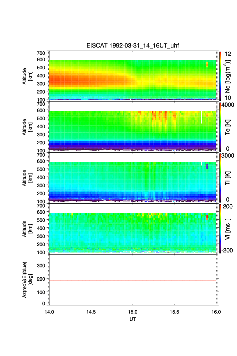Click the Ne color bar minimum value 10
This screenshot has height=356, width=237.
[228, 98]
